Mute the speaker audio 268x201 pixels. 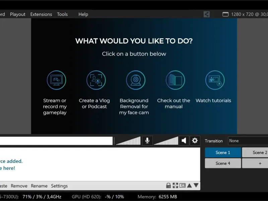[x=184, y=141]
